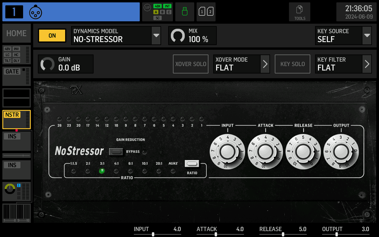Open the GATE section
This screenshot has height=237, width=379.
[x=17, y=76]
